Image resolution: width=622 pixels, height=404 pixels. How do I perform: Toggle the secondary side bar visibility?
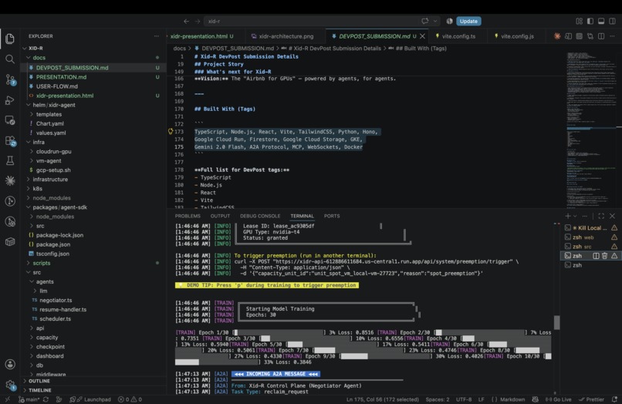tap(613, 22)
